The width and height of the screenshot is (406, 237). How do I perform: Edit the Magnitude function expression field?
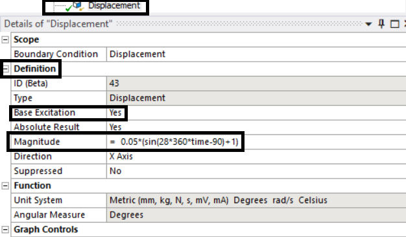tap(256, 142)
